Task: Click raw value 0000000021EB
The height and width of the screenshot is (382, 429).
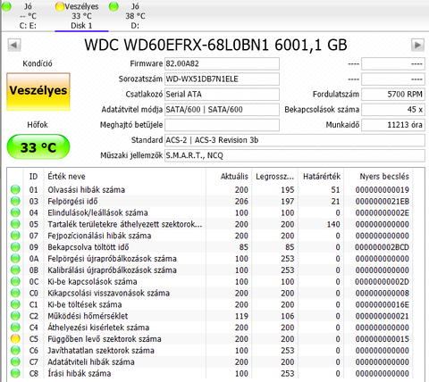Action: coord(382,201)
